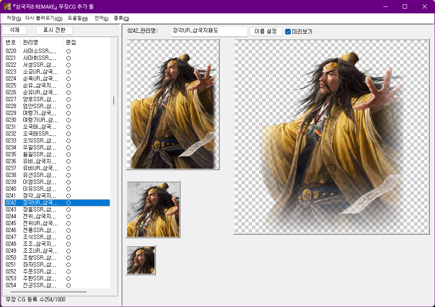435x307 pixels.
Task: Select the small face icon thumbnail
Action: coord(141,260)
